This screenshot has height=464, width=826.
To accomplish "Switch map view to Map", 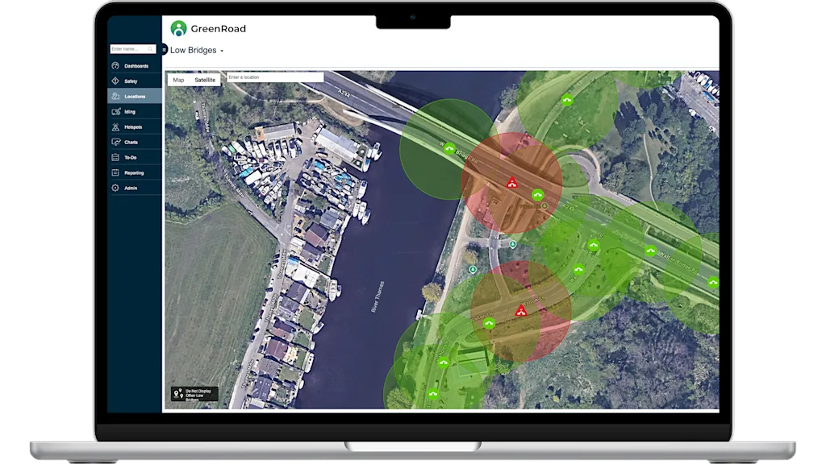I will click(x=178, y=80).
